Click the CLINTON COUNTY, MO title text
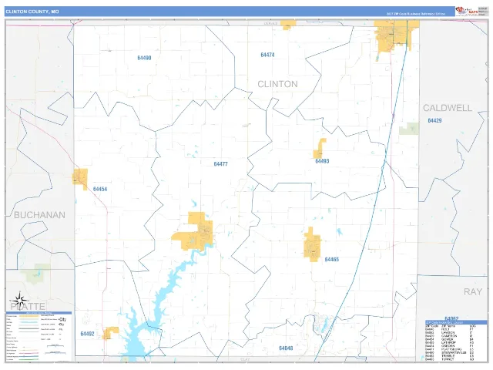 pyautogui.click(x=32, y=12)
